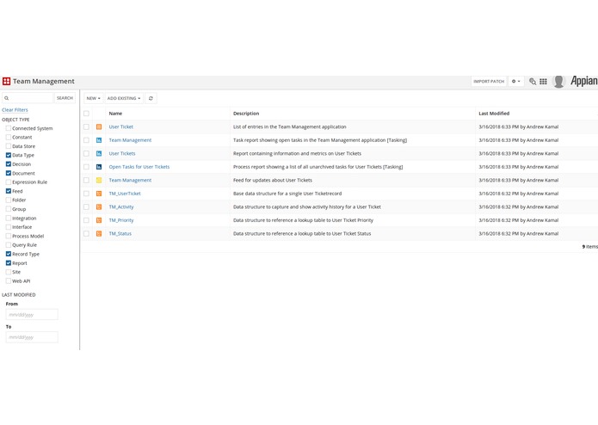Click the Appian logo
This screenshot has height=425, width=598.
(x=584, y=81)
